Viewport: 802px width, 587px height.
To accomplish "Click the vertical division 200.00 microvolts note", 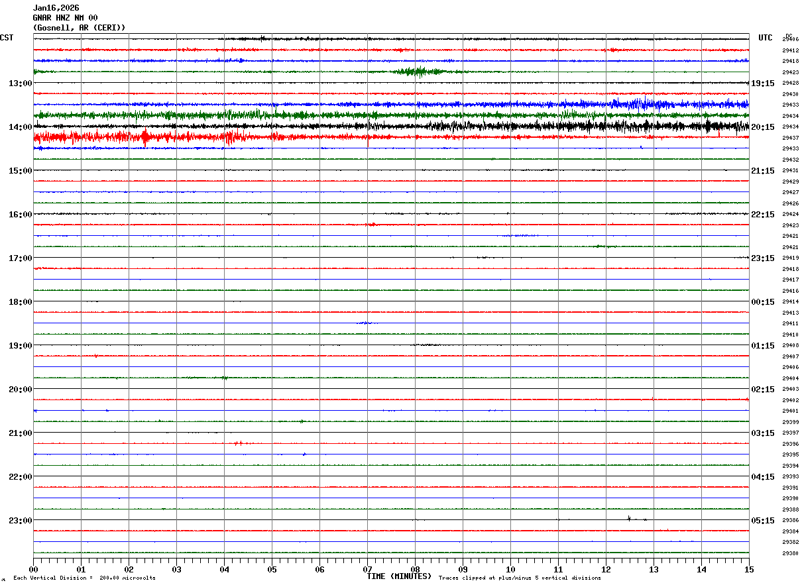I will coord(84,578).
